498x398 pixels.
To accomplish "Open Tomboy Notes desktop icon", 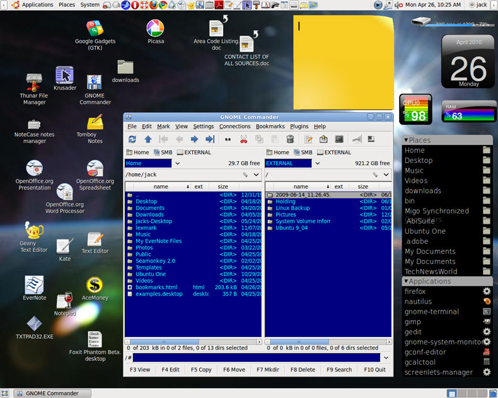I will coord(95,128).
